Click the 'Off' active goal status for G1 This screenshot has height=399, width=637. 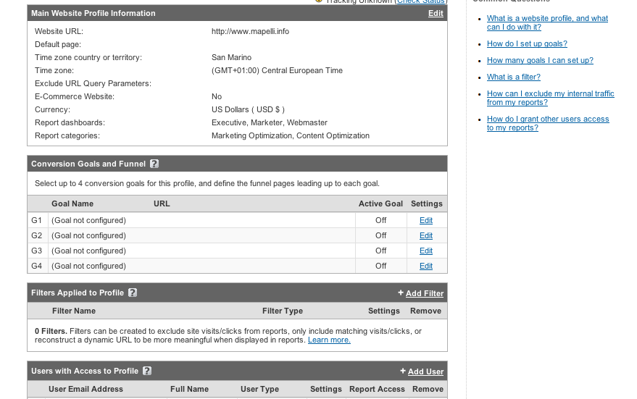(x=380, y=220)
